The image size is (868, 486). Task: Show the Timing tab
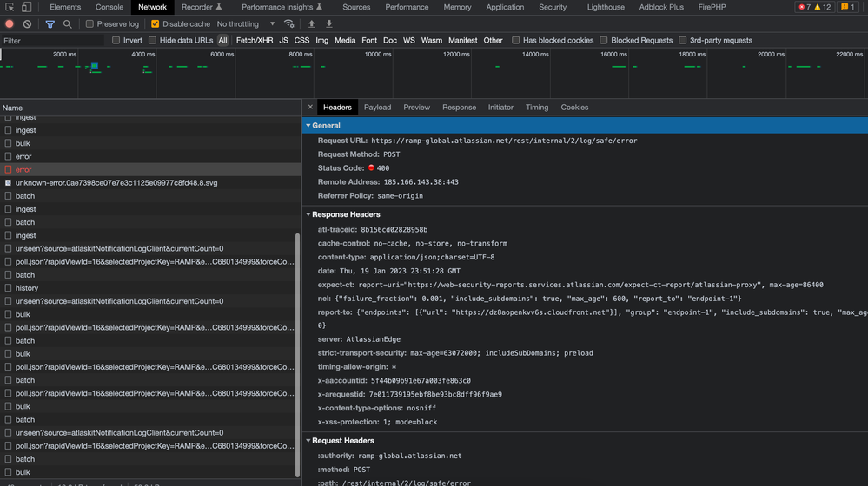coord(537,108)
